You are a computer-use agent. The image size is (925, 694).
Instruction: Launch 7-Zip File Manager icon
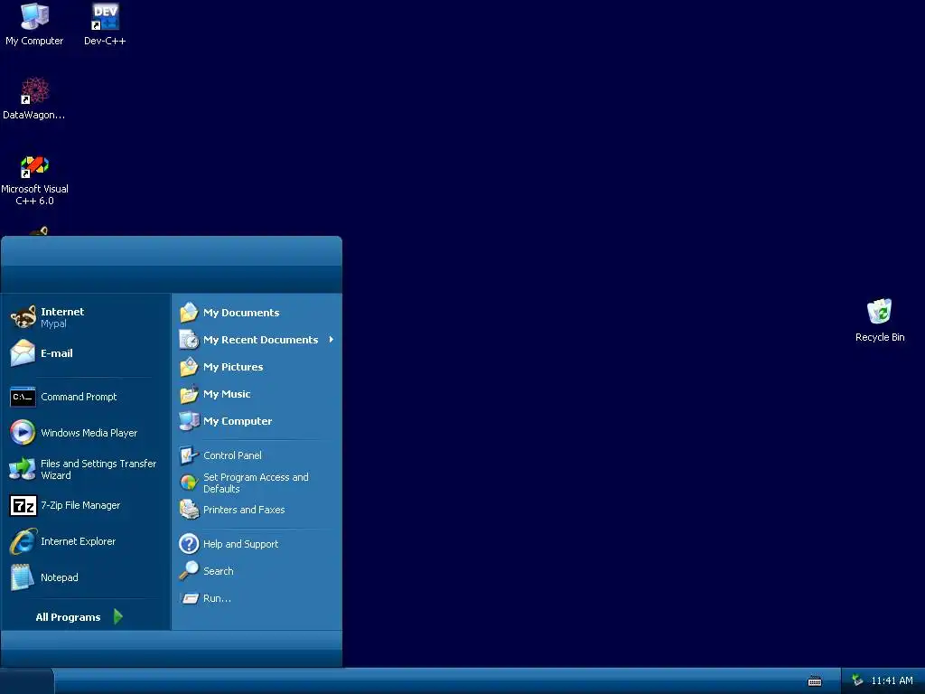[23, 506]
